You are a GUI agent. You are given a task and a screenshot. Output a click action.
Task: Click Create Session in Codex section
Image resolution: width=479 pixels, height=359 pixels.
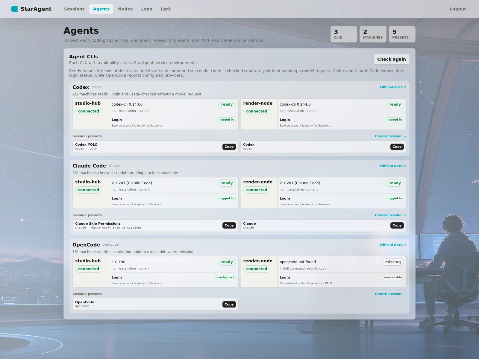(x=391, y=136)
